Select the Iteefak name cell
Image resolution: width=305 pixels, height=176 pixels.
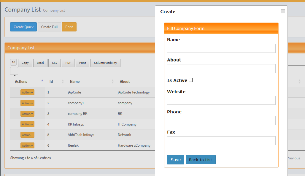point(73,145)
